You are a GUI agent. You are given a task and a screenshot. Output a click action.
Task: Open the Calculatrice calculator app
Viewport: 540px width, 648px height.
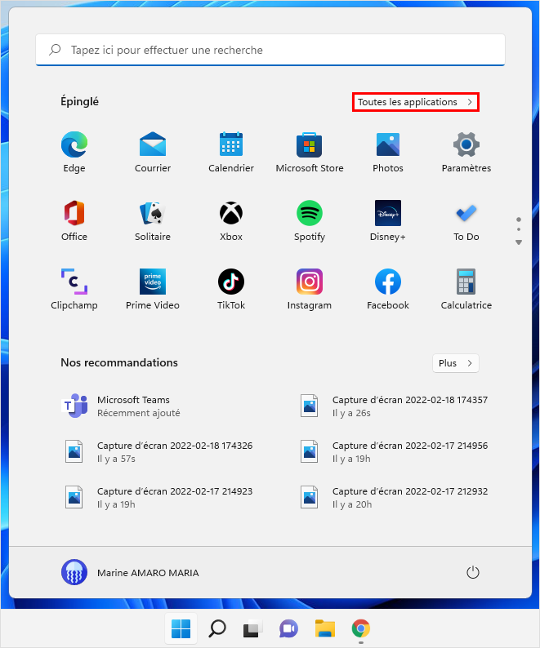(x=466, y=289)
